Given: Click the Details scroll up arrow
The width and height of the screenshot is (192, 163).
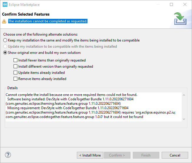Looking at the screenshot, I should [x=184, y=95].
